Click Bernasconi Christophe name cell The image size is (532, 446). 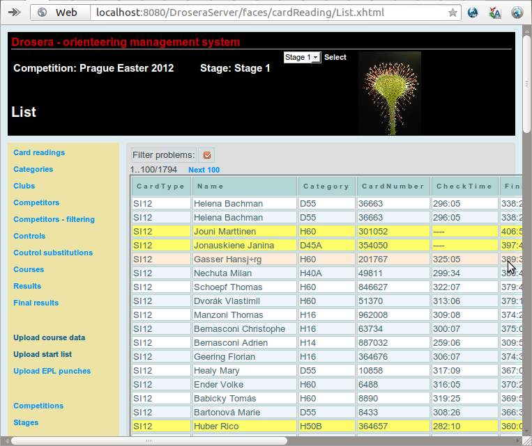coord(244,329)
